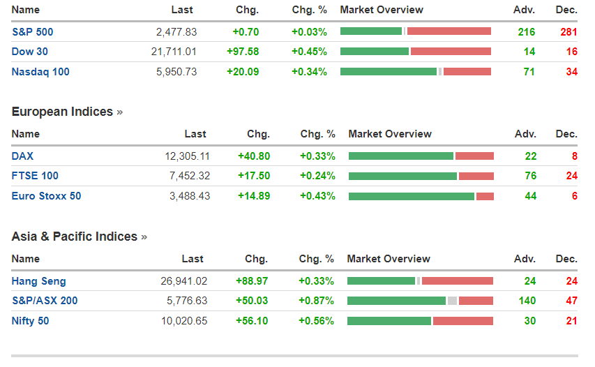Open the DAX index link
595x367 pixels.
point(22,156)
